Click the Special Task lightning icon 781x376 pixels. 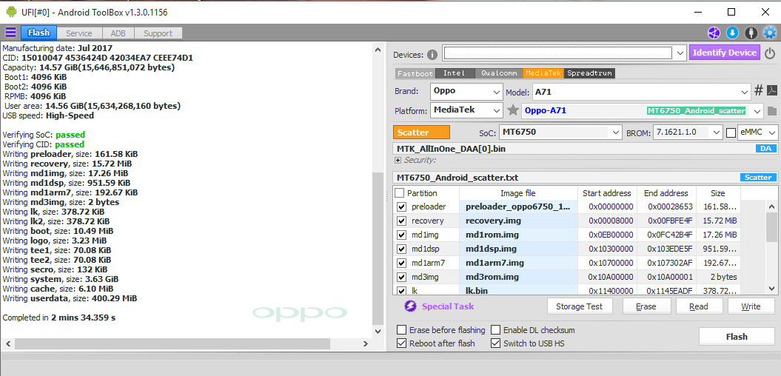(410, 306)
